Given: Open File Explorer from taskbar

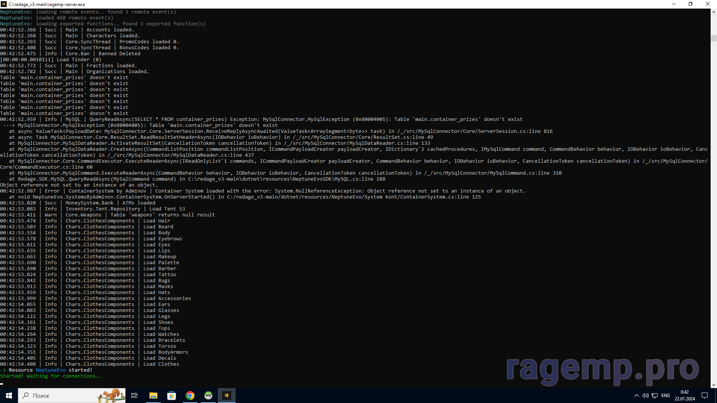Looking at the screenshot, I should tap(153, 396).
